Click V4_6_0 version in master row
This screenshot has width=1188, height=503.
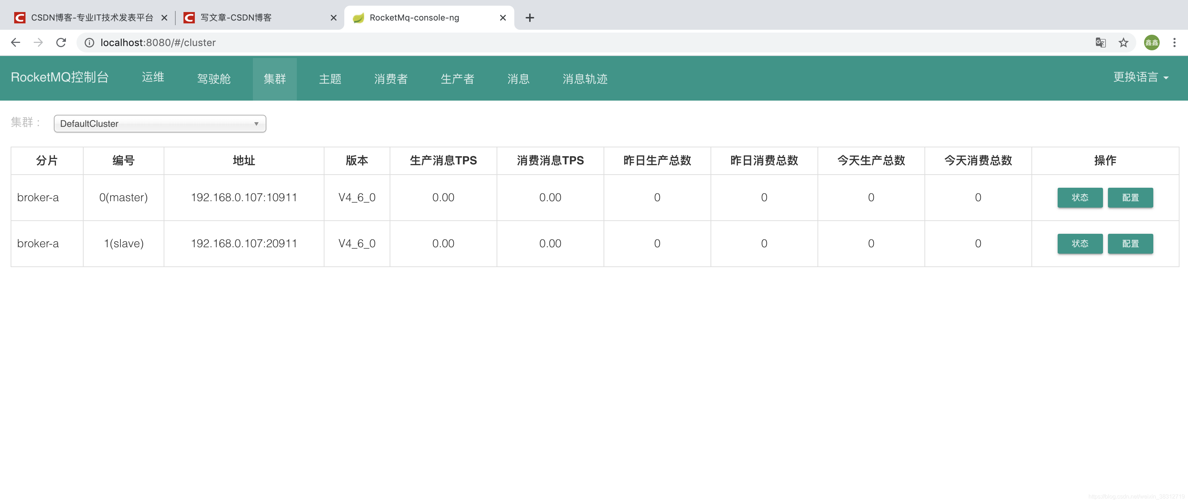(x=357, y=197)
